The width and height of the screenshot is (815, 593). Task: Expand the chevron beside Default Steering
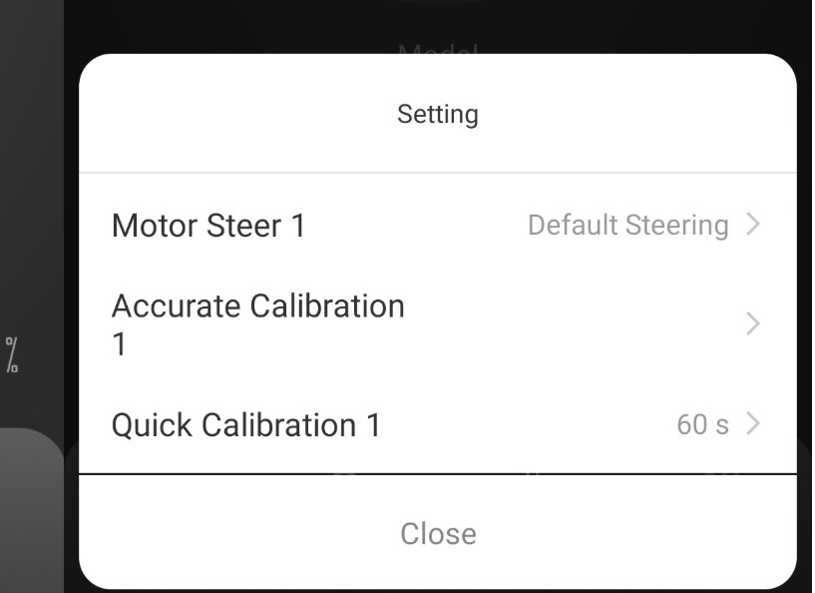pyautogui.click(x=753, y=225)
